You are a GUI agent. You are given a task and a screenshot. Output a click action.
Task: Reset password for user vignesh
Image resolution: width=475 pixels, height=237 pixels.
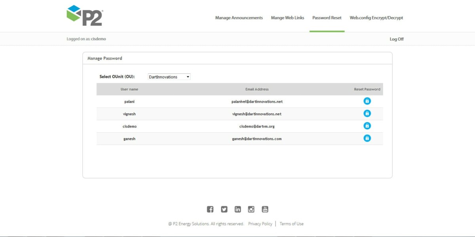tap(367, 113)
